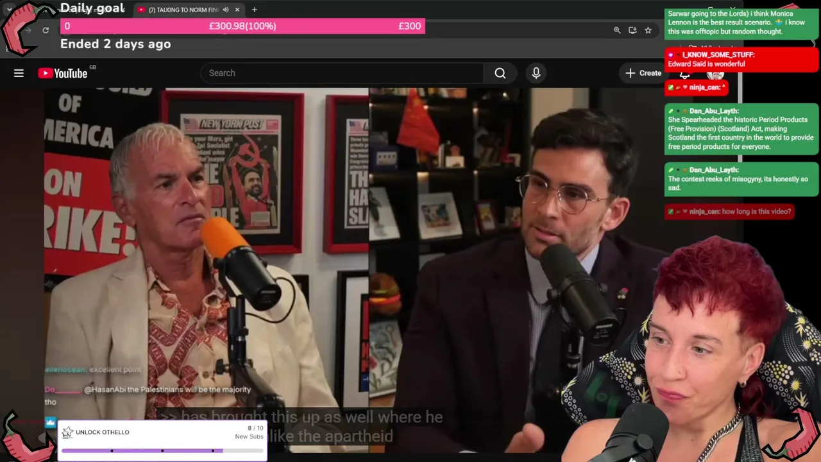Open the browser tab search dropdown
Image resolution: width=821 pixels, height=462 pixels.
coord(9,10)
